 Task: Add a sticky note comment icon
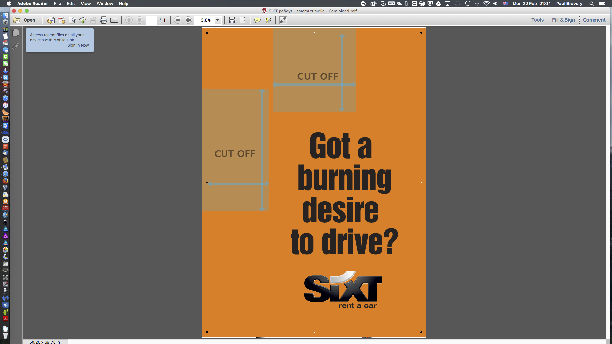[x=257, y=20]
